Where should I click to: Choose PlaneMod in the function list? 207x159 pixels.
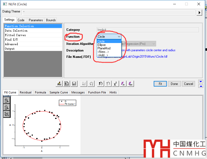(104, 48)
